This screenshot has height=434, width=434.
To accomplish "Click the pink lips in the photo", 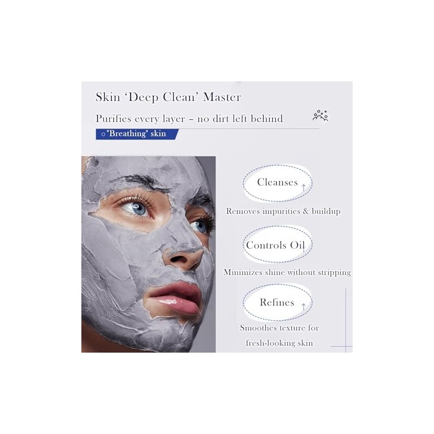I will click(x=175, y=298).
